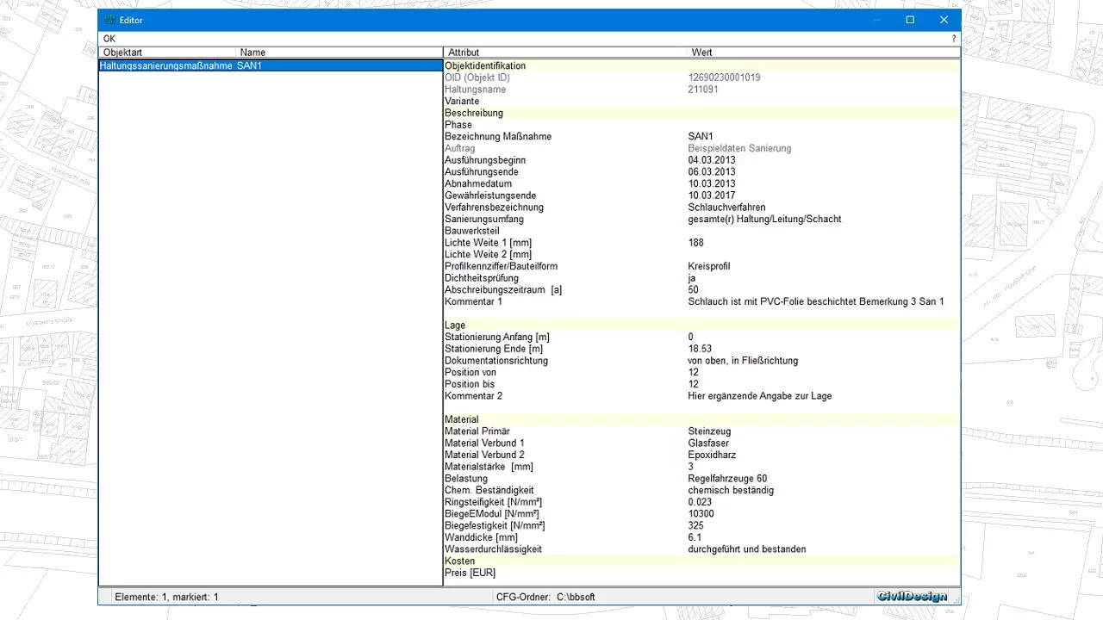
Task: Click Dokumentationsrichtung value von oben, in Fließrichtung
Action: click(743, 361)
